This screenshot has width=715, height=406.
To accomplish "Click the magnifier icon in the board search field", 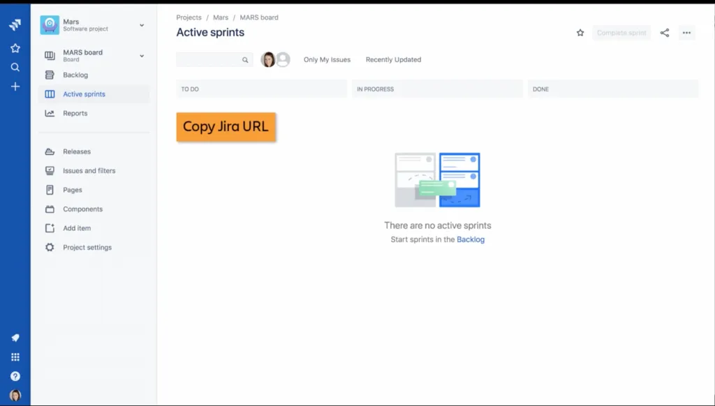I will click(245, 60).
